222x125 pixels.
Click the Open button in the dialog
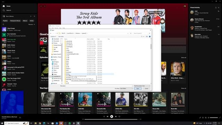tap(138, 89)
